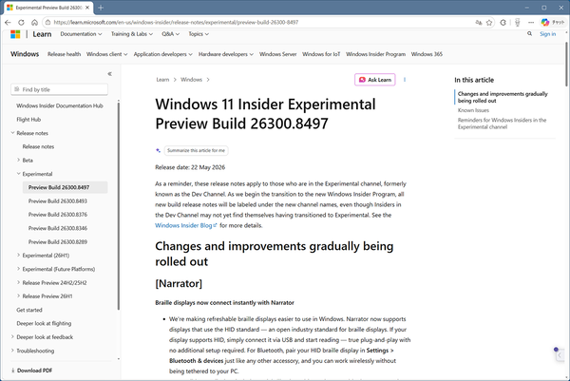Open Flight Hub in the sidebar
The width and height of the screenshot is (570, 381).
pyautogui.click(x=28, y=120)
